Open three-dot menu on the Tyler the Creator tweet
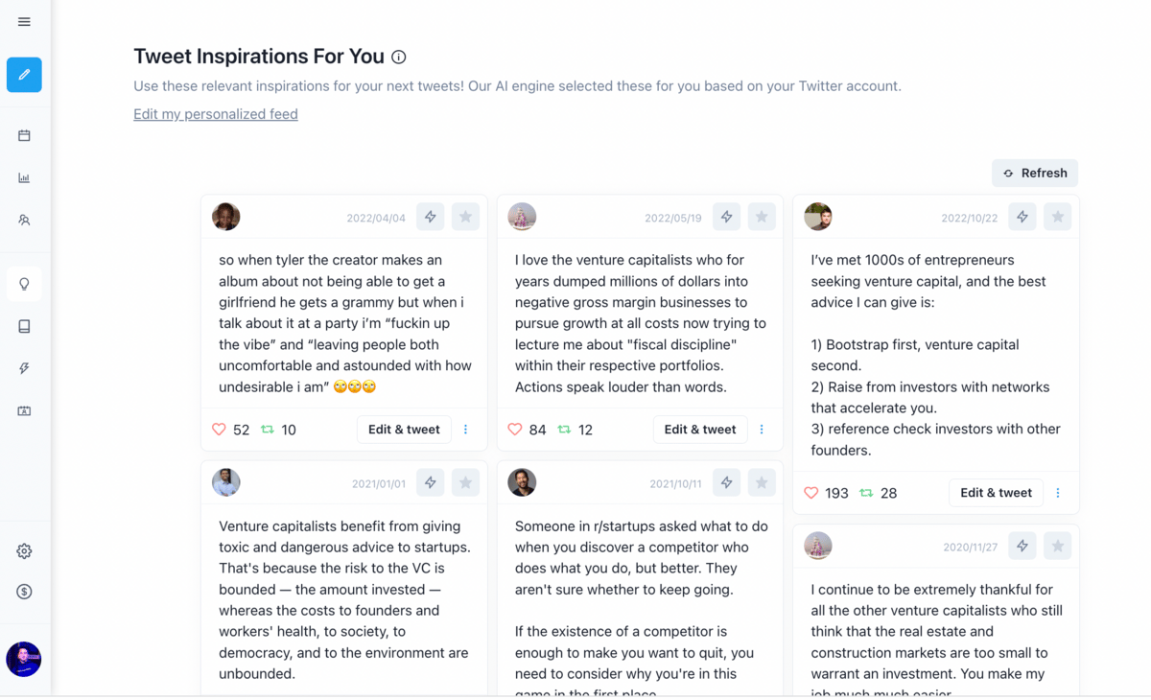Screen dimensions: 1151x700 coord(466,430)
